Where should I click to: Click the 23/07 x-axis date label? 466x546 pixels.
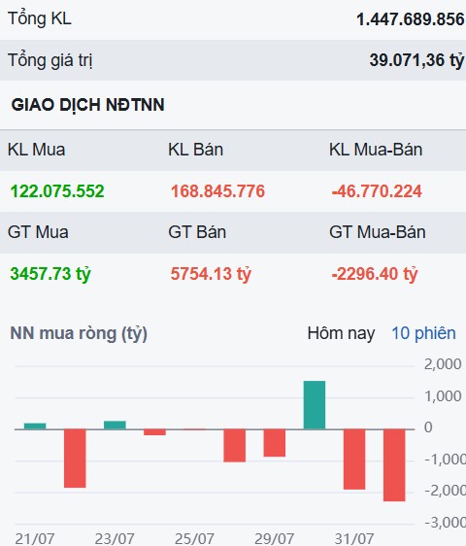click(x=115, y=538)
